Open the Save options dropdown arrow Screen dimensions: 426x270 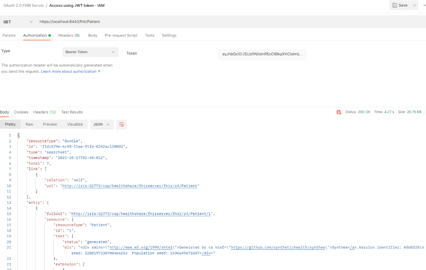414,5
